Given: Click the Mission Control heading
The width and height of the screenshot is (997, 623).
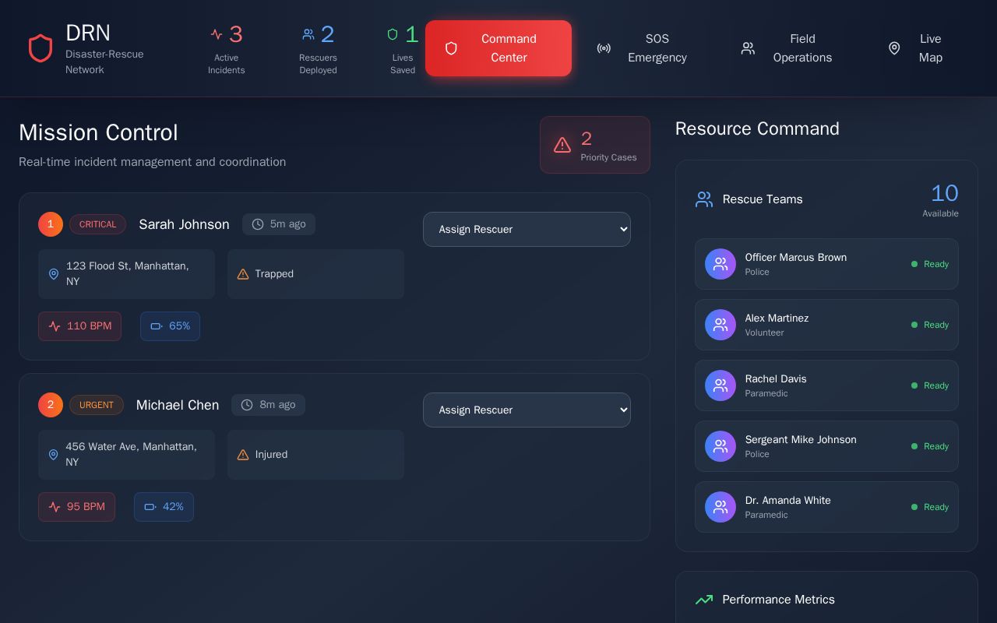Looking at the screenshot, I should click(98, 132).
